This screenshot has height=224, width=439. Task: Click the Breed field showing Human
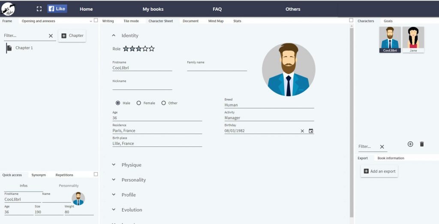tap(269, 105)
